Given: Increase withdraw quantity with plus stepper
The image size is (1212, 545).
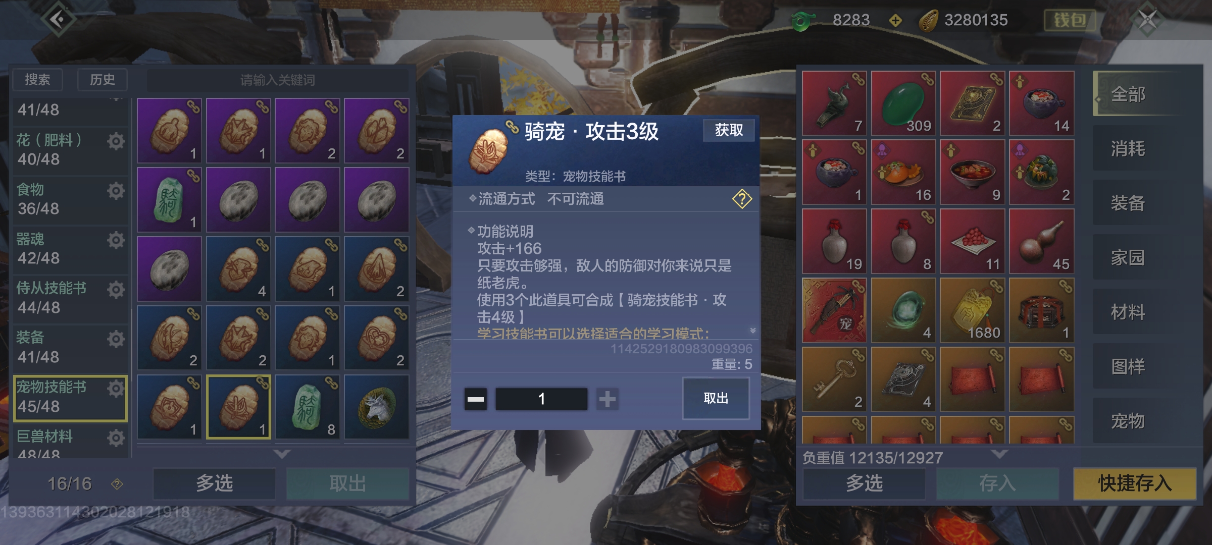Looking at the screenshot, I should (607, 399).
